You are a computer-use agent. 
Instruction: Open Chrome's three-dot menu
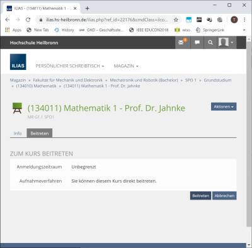pos(244,20)
